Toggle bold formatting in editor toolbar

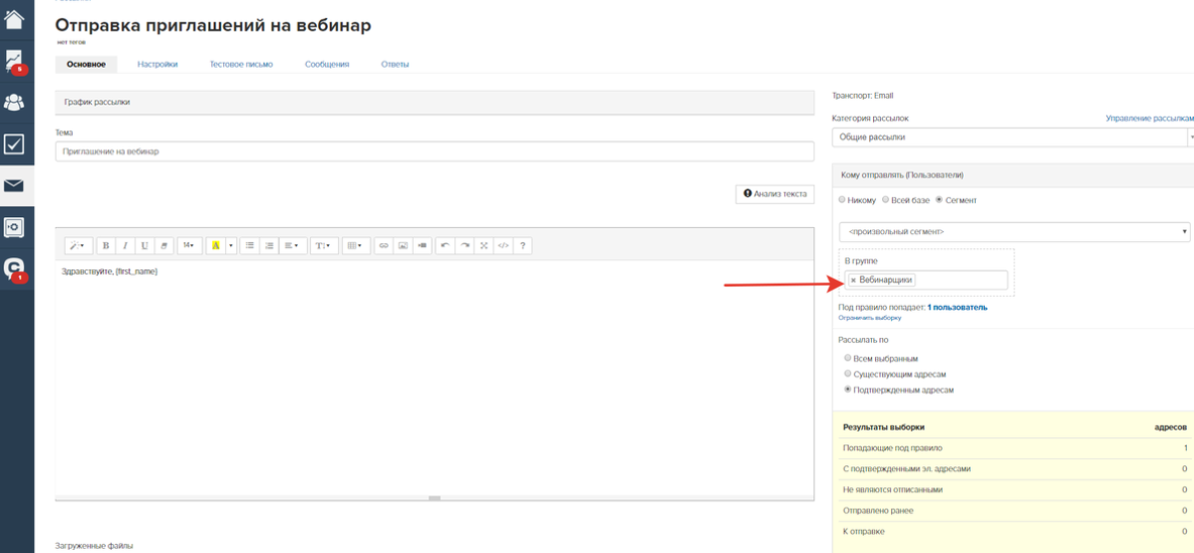(x=105, y=246)
